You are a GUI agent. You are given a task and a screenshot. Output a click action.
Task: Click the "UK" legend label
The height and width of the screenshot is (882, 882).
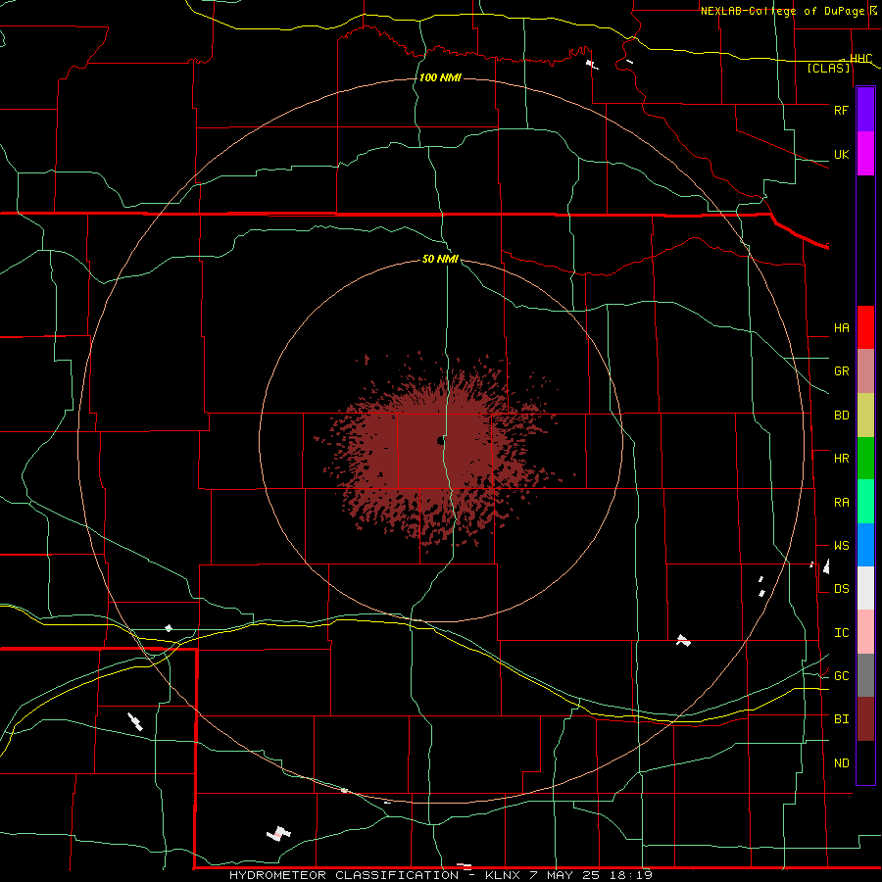841,155
